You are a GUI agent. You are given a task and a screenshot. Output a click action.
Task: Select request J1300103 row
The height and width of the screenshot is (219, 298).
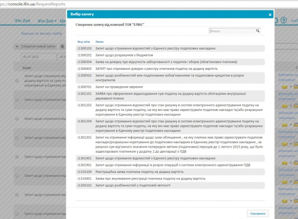pos(170,49)
